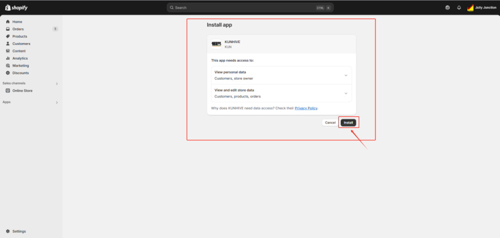Click the Settings gear icon
The width and height of the screenshot is (500, 238).
click(8, 231)
